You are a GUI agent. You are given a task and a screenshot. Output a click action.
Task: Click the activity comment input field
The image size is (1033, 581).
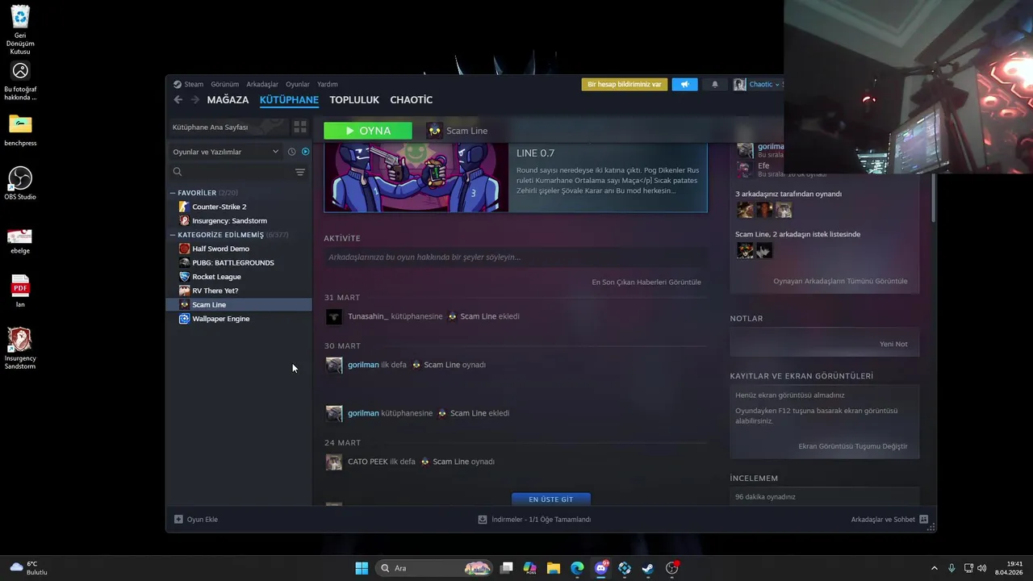[515, 257]
